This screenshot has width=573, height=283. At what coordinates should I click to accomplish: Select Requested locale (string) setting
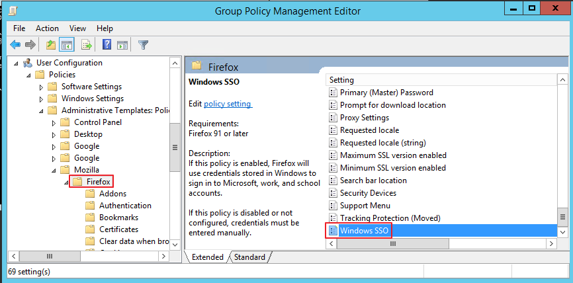point(383,143)
